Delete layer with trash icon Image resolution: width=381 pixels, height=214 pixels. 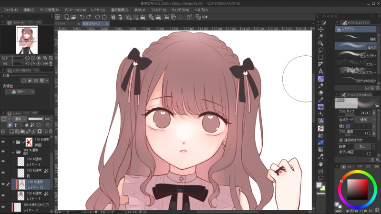[51, 132]
